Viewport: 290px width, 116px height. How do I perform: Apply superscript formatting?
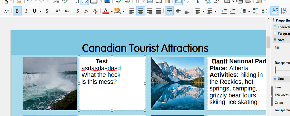(x=58, y=11)
